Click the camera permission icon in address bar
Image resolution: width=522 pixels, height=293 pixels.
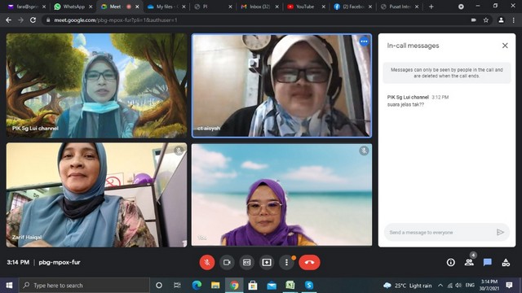pyautogui.click(x=474, y=20)
